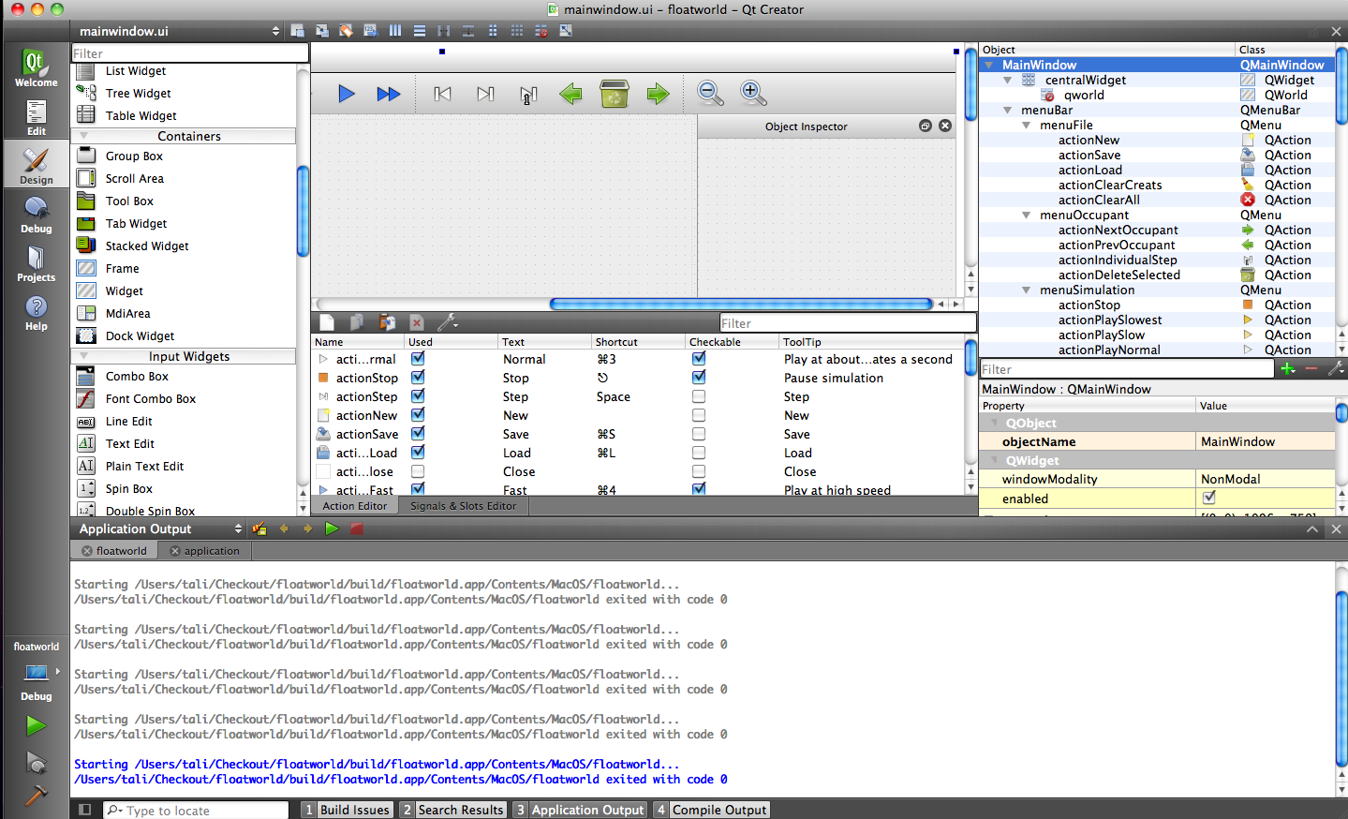Open the Welcome mode
Image resolution: width=1348 pixels, height=819 pixels.
pyautogui.click(x=36, y=67)
